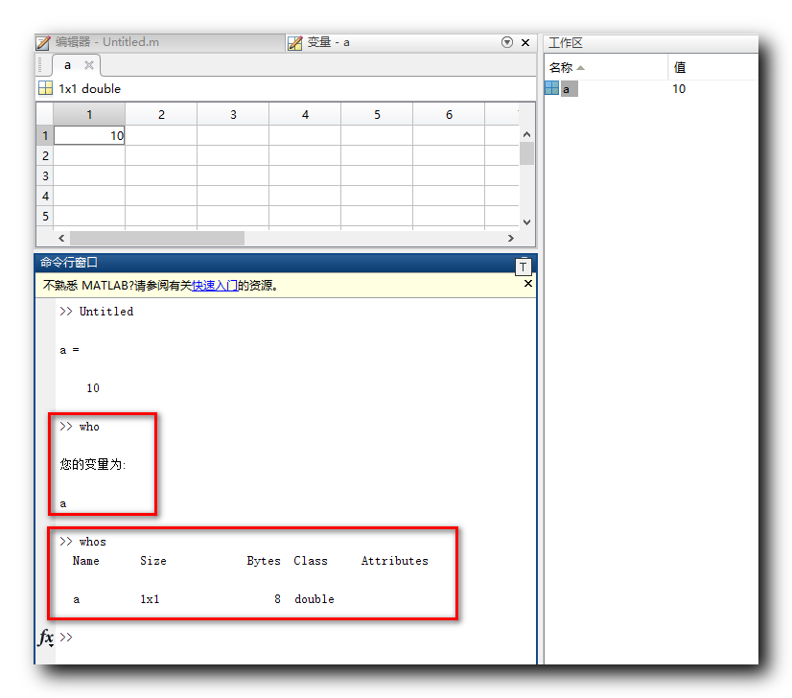The width and height of the screenshot is (792, 698).
Task: Select column header 1 in variable grid
Action: [x=89, y=115]
